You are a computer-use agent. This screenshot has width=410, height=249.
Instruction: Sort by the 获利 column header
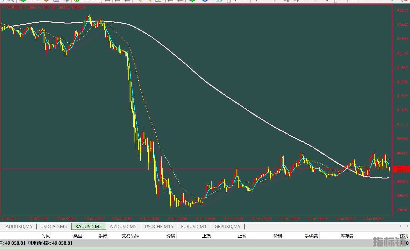click(404, 236)
